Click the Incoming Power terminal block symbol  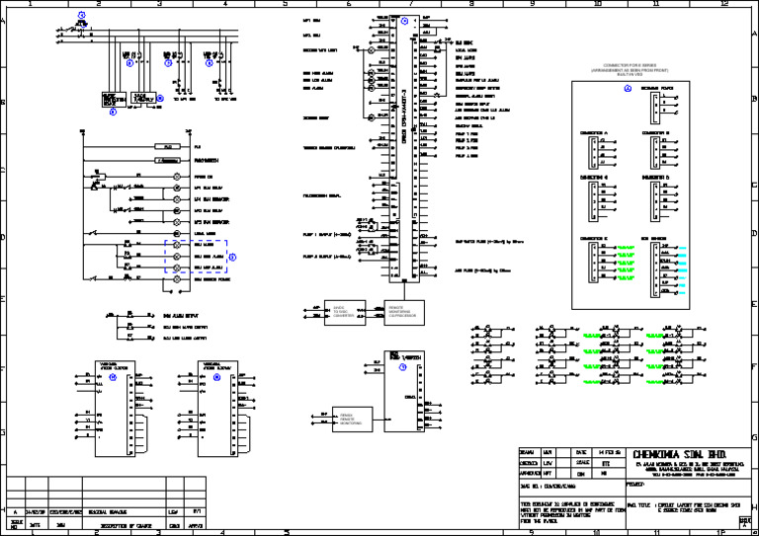click(x=654, y=108)
